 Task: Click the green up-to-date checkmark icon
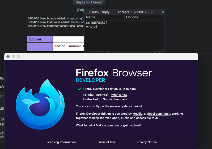79,89
